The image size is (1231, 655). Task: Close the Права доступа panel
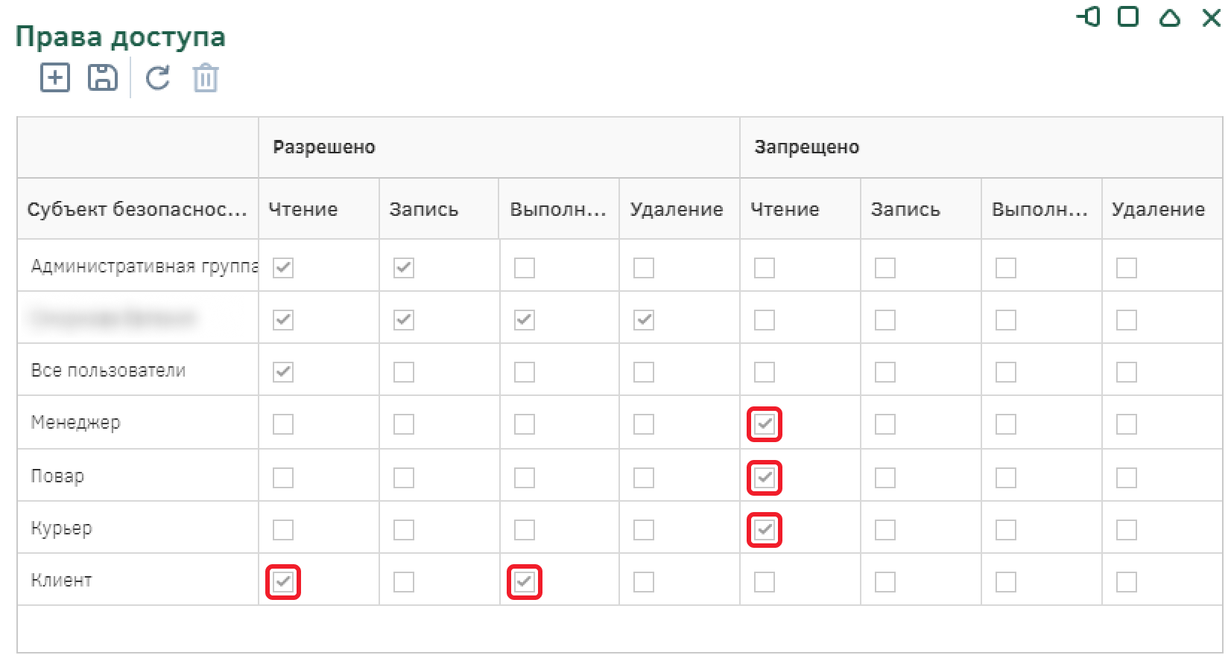coord(1212,18)
